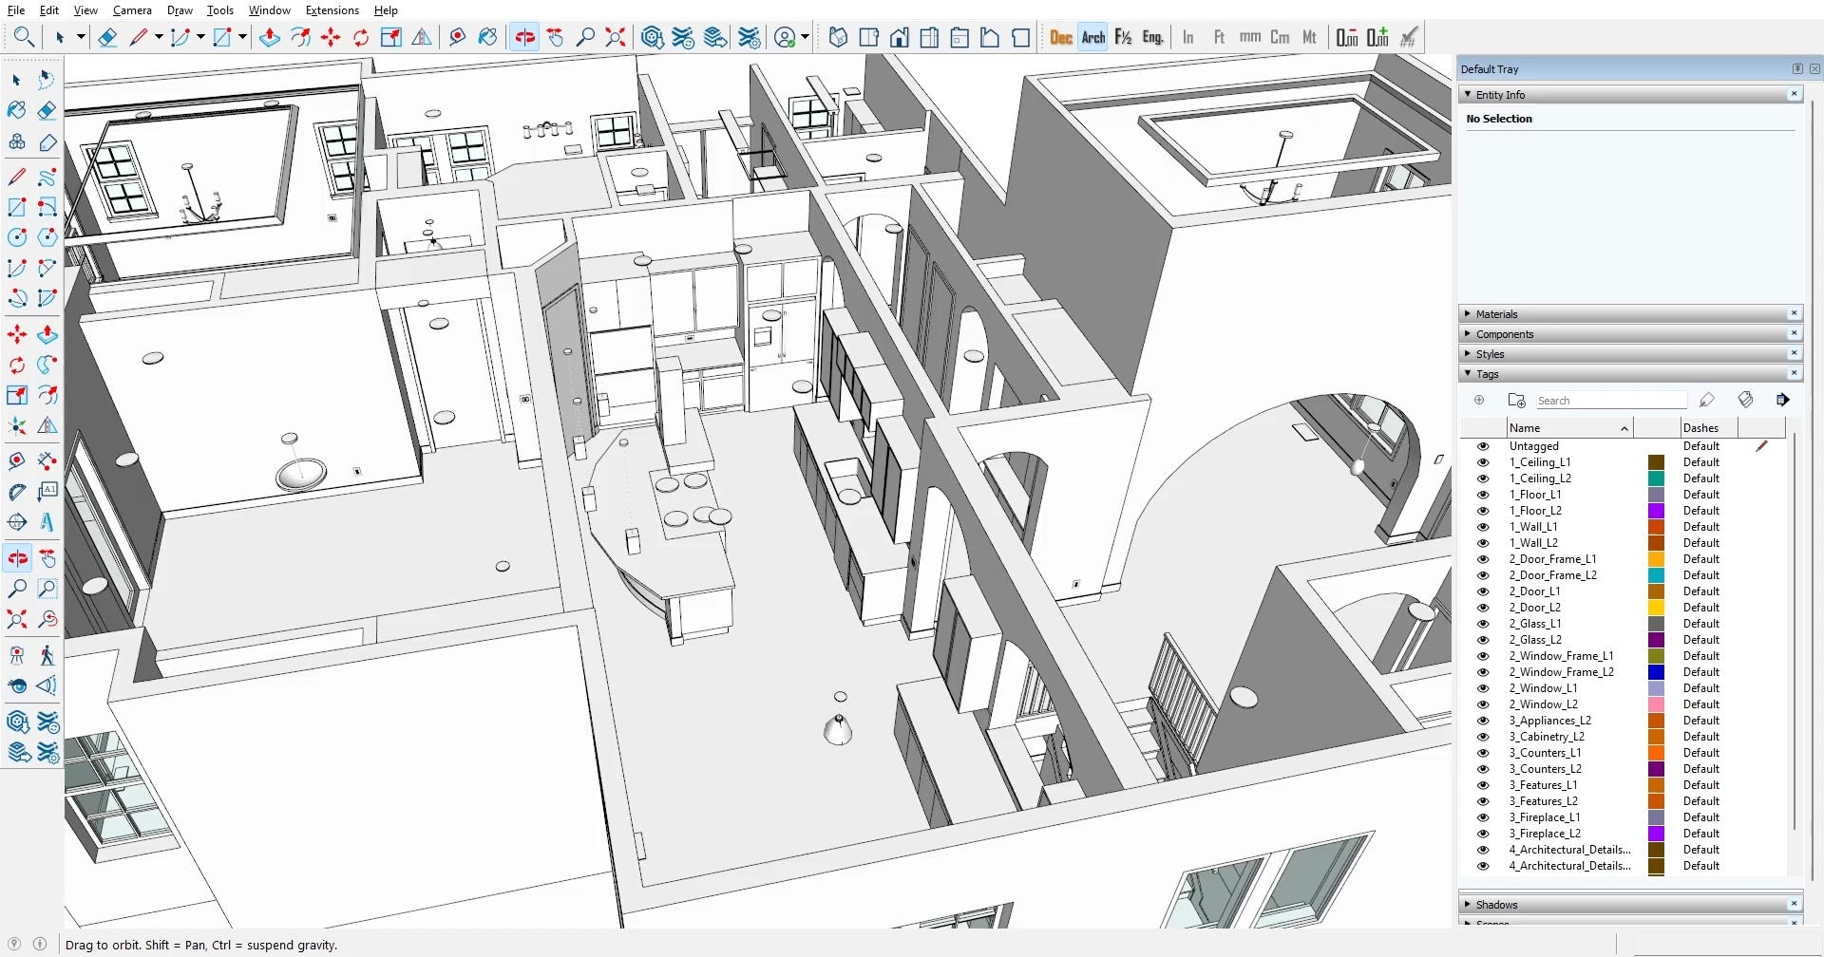Expand the Materials panel
This screenshot has width=1824, height=957.
1496,314
